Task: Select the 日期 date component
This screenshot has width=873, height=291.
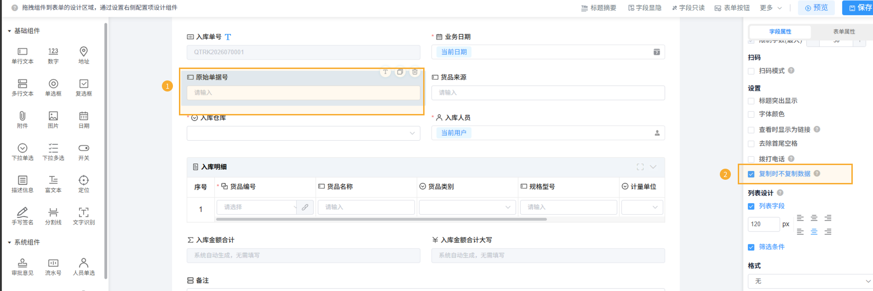Action: pyautogui.click(x=84, y=120)
